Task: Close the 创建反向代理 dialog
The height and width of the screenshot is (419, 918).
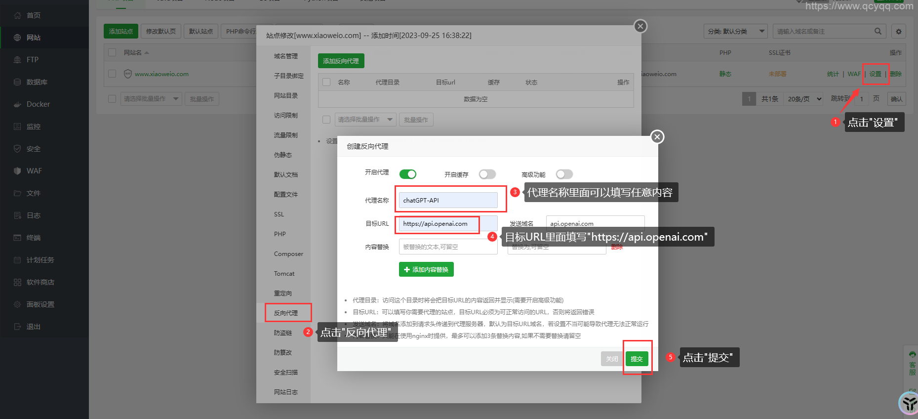Action: pyautogui.click(x=657, y=137)
